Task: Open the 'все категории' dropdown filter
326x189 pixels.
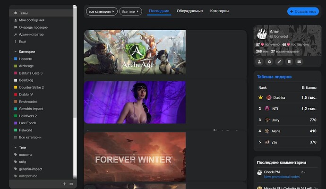Action: (x=101, y=11)
